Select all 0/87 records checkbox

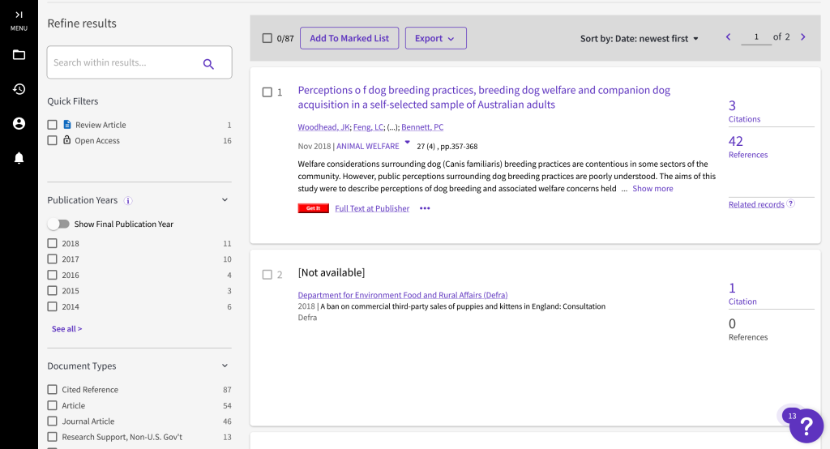tap(267, 38)
